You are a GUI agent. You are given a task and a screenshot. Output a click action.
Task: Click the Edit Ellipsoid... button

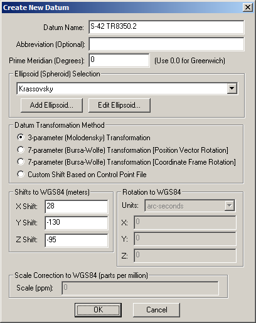click(x=119, y=105)
